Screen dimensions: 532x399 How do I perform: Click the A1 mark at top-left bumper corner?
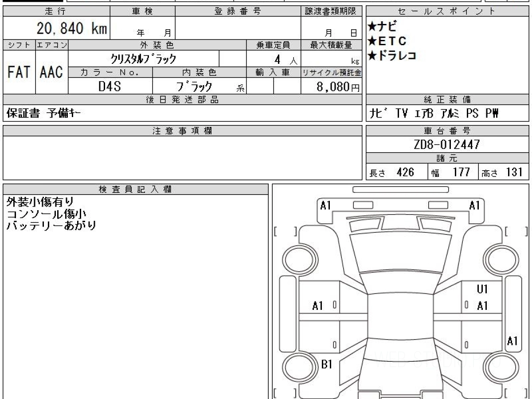(x=326, y=206)
